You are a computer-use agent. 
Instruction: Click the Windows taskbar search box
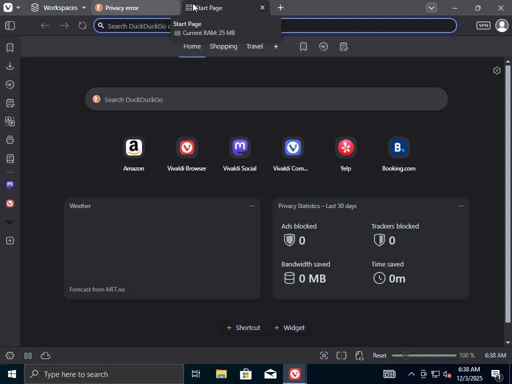[104, 374]
